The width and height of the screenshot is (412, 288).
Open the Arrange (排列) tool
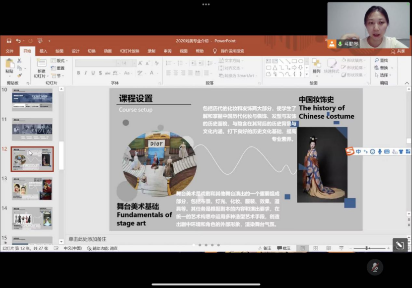tap(316, 65)
